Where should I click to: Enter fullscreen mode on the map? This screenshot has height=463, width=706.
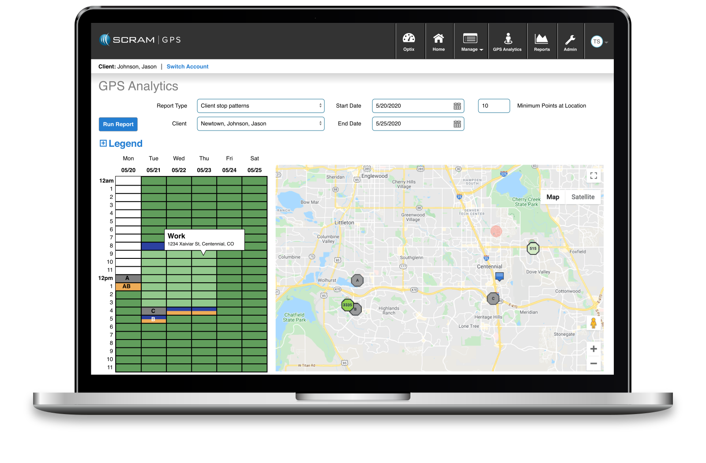coord(593,175)
